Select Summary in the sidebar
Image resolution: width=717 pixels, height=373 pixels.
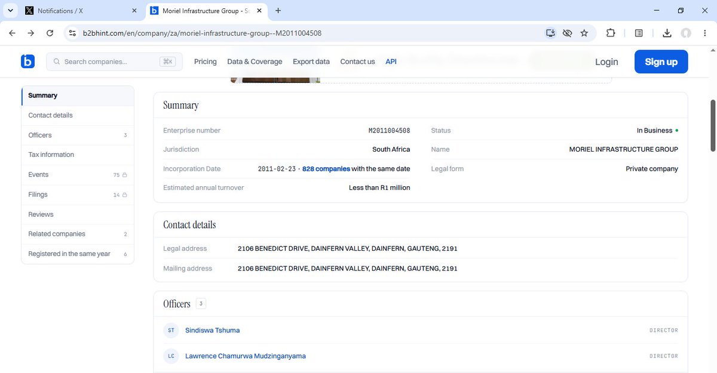[x=78, y=95]
